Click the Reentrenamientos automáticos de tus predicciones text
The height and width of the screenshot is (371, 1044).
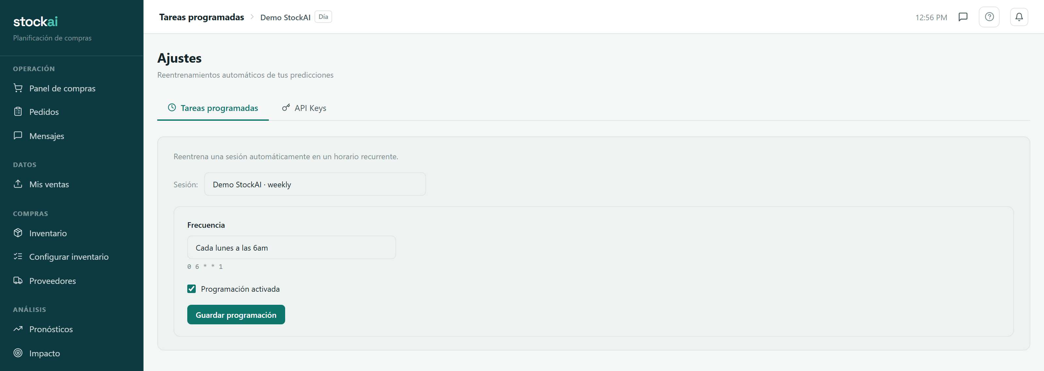[x=245, y=75]
